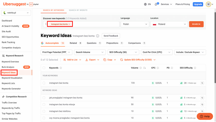
Task: Open Bulk Analysis in the sidebar
Action: tap(8, 67)
